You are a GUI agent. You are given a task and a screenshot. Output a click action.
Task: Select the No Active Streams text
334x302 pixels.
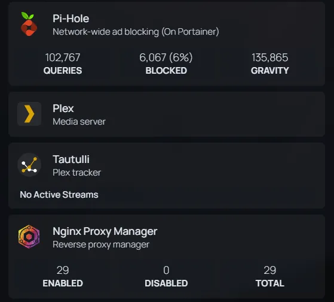pos(59,195)
